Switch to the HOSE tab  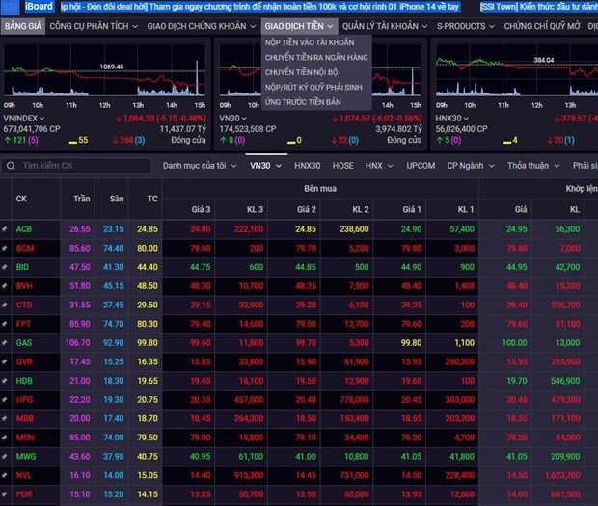tap(342, 165)
